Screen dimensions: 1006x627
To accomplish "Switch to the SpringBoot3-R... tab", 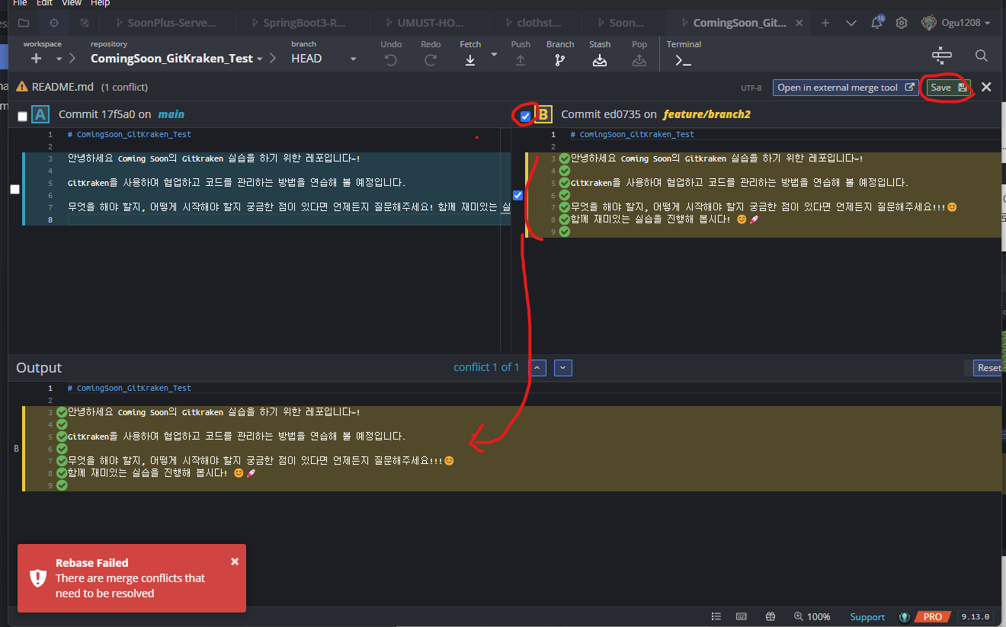I will coord(303,23).
